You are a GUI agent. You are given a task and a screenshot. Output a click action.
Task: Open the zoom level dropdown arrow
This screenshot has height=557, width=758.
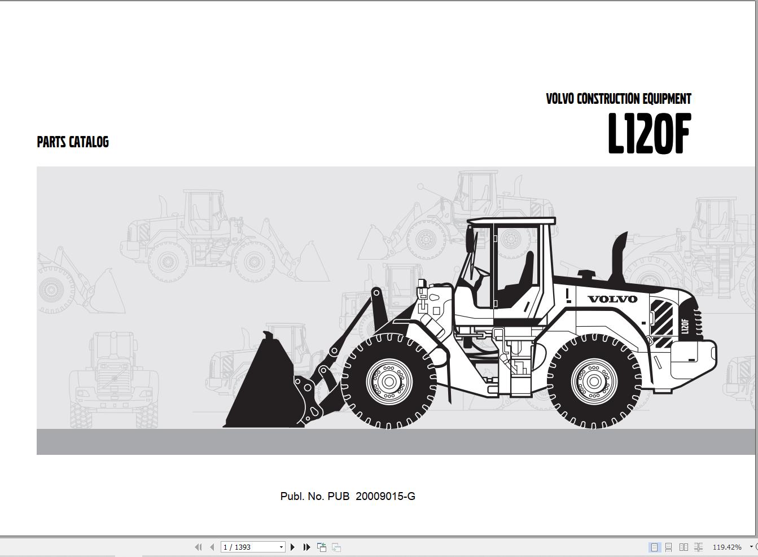(x=751, y=547)
